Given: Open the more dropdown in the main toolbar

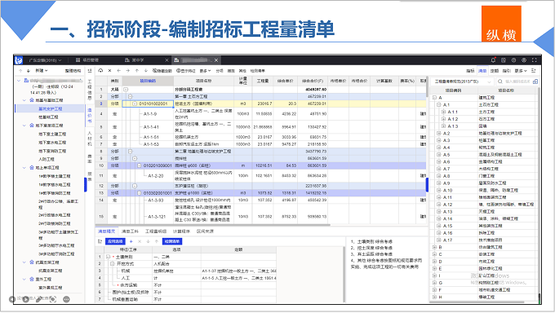Looking at the screenshot, I should click(205, 71).
